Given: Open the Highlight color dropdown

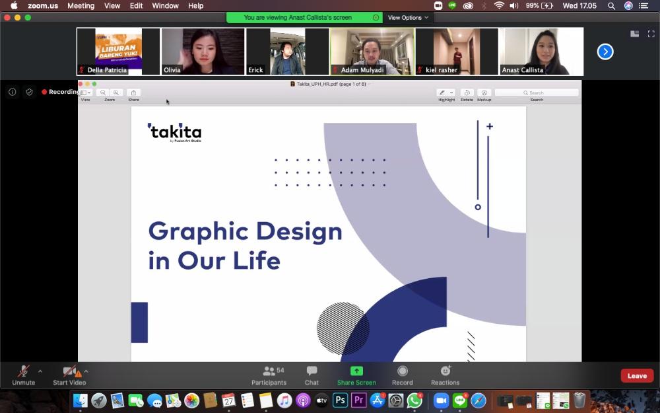Looking at the screenshot, I should click(453, 93).
